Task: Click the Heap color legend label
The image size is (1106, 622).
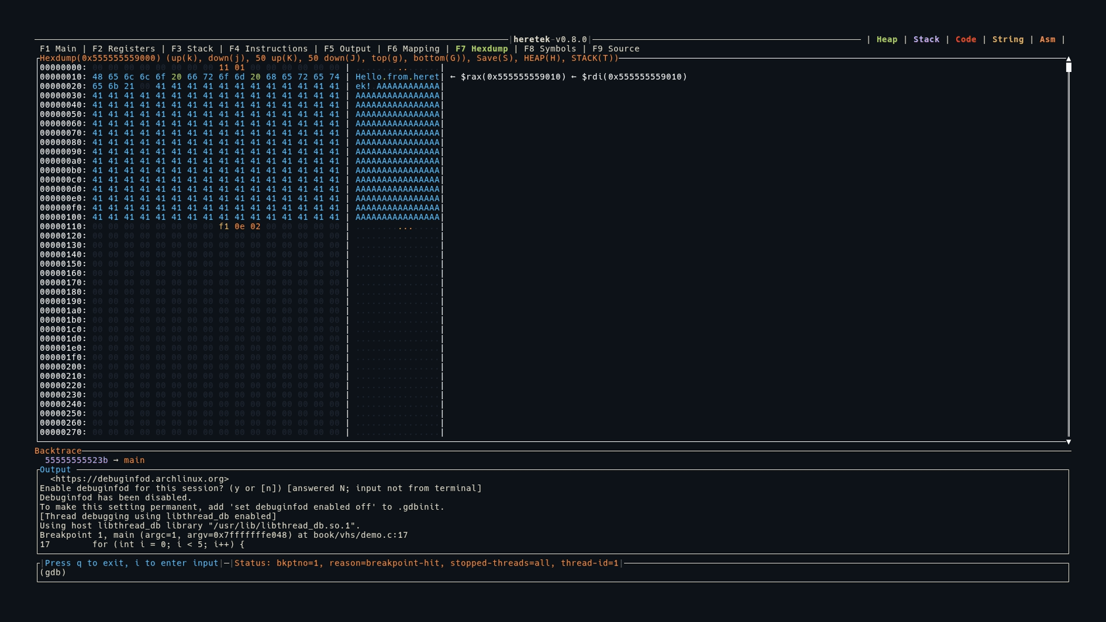Action: coord(887,40)
